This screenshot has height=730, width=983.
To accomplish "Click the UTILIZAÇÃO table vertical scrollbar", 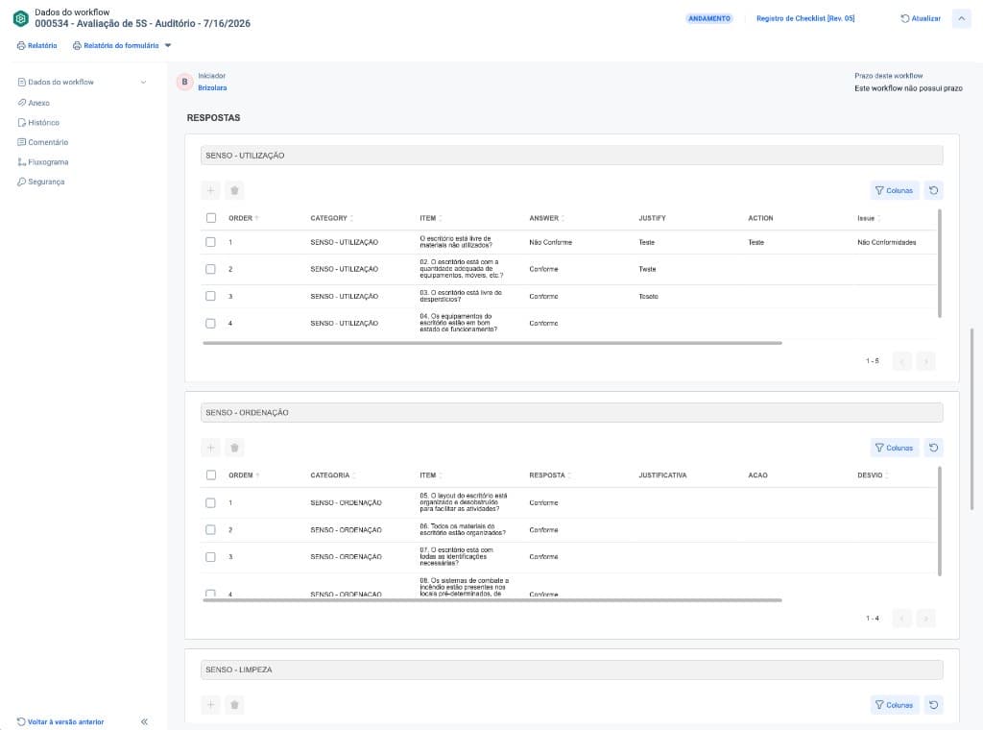I will click(x=939, y=263).
